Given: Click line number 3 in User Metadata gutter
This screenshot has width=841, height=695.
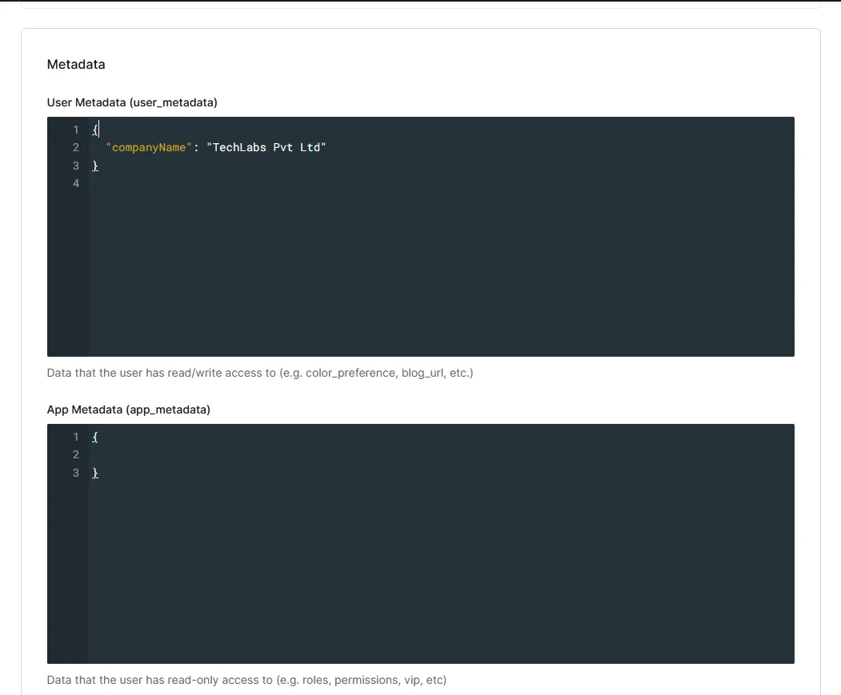Looking at the screenshot, I should pos(76,166).
